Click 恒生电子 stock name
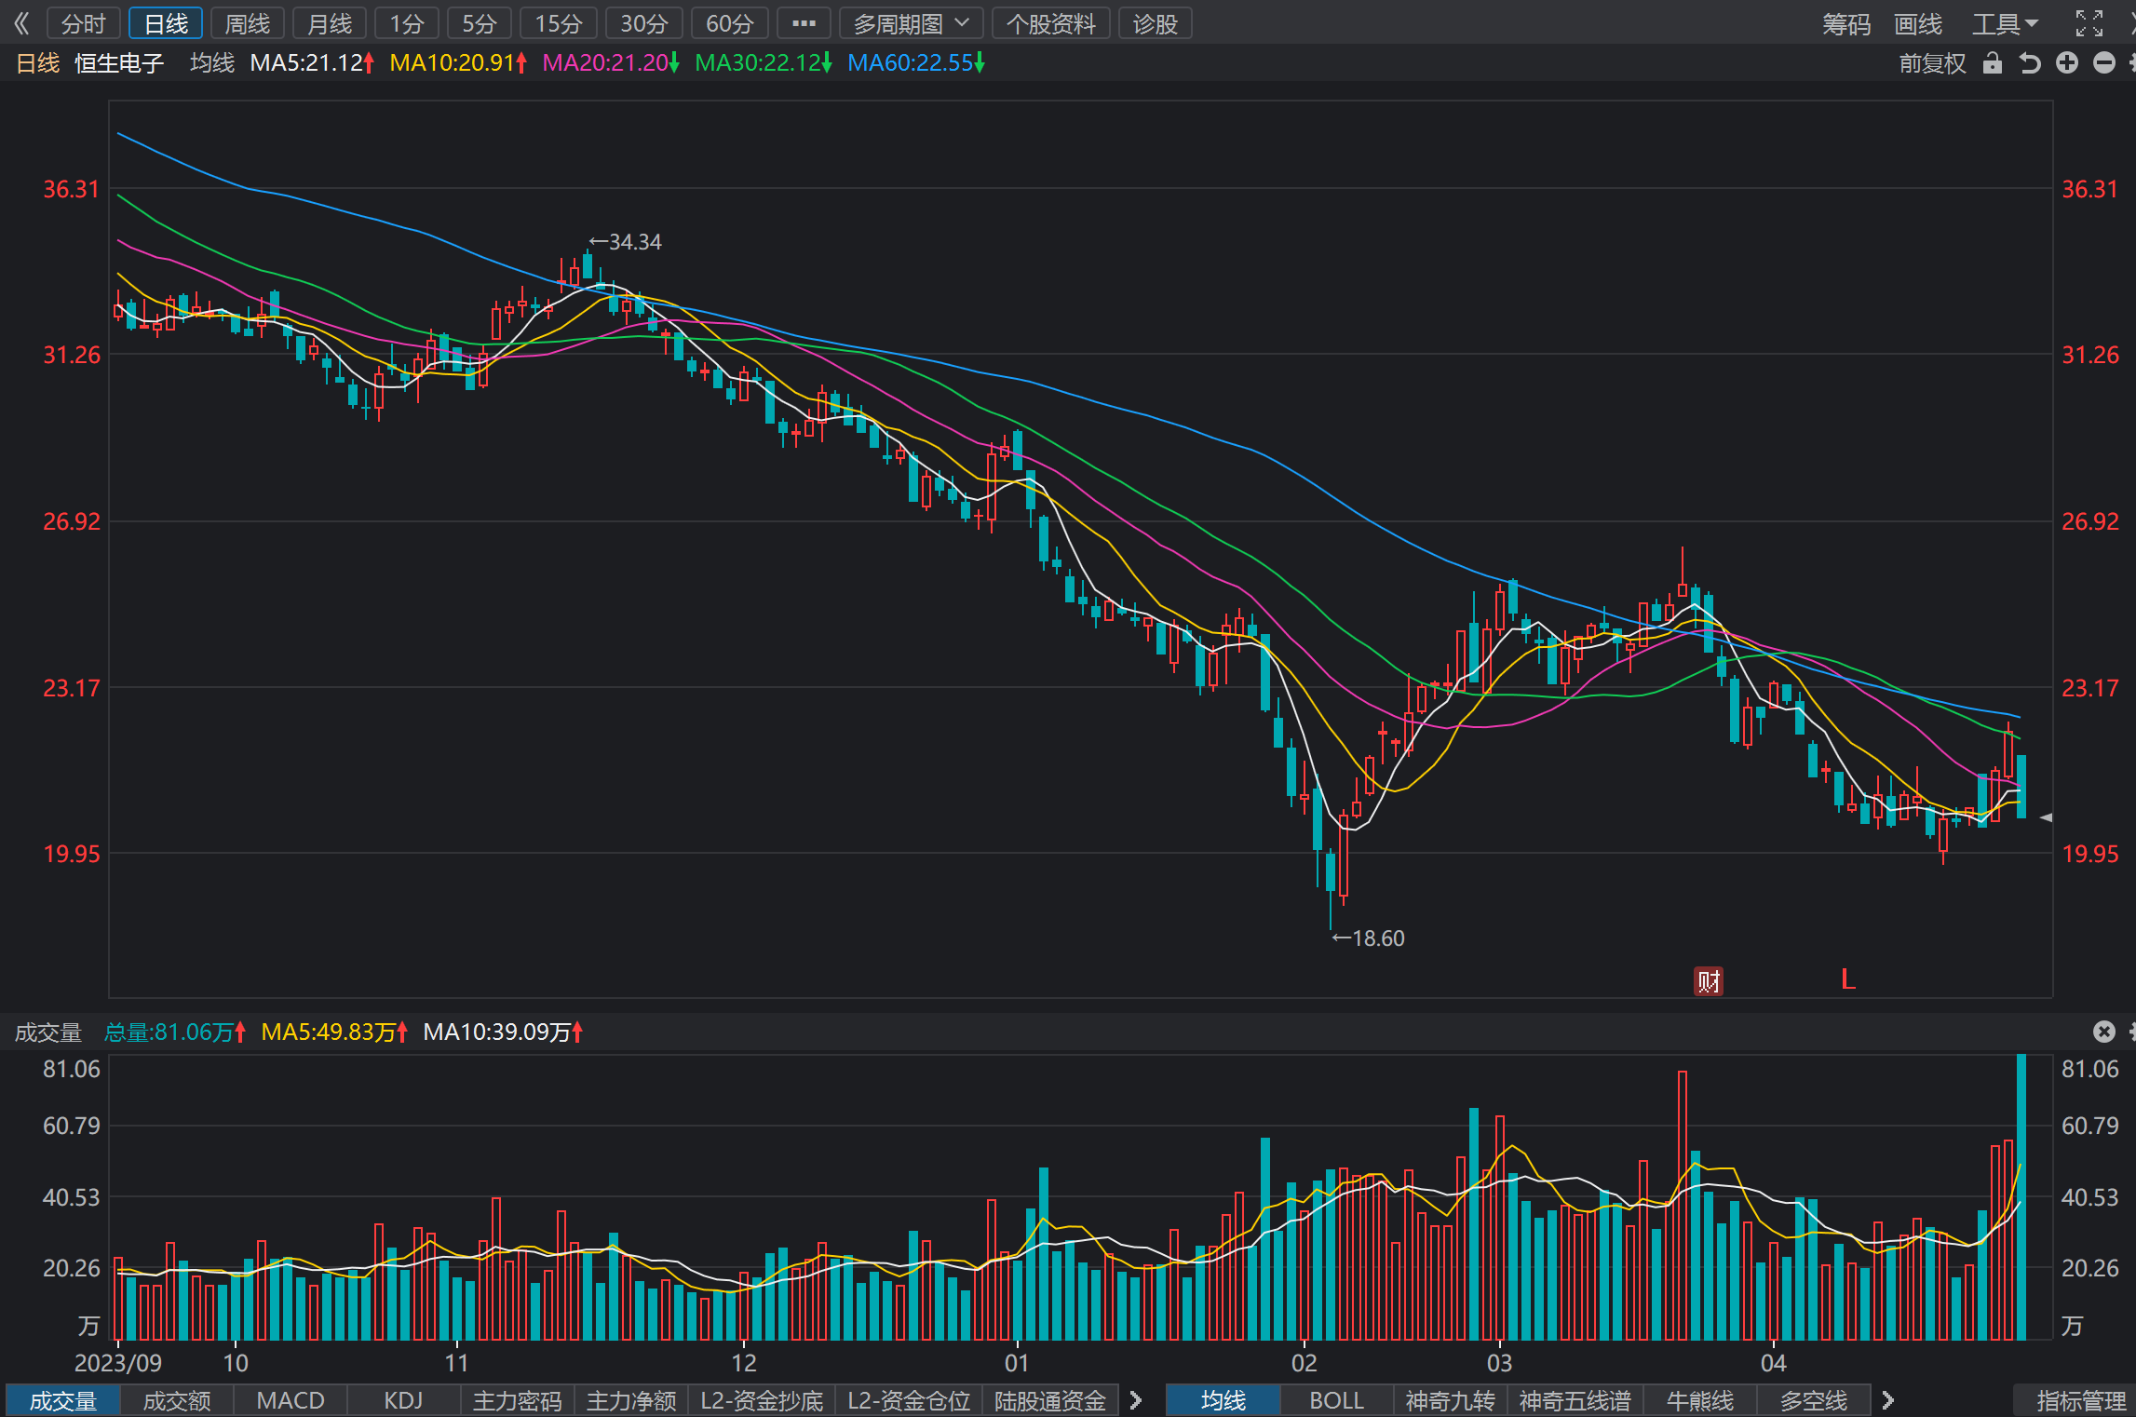Screen dimensions: 2136x1417 click(x=119, y=62)
